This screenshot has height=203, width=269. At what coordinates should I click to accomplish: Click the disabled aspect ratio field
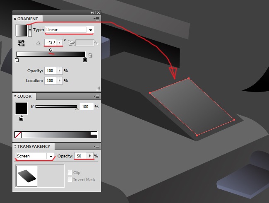point(85,43)
